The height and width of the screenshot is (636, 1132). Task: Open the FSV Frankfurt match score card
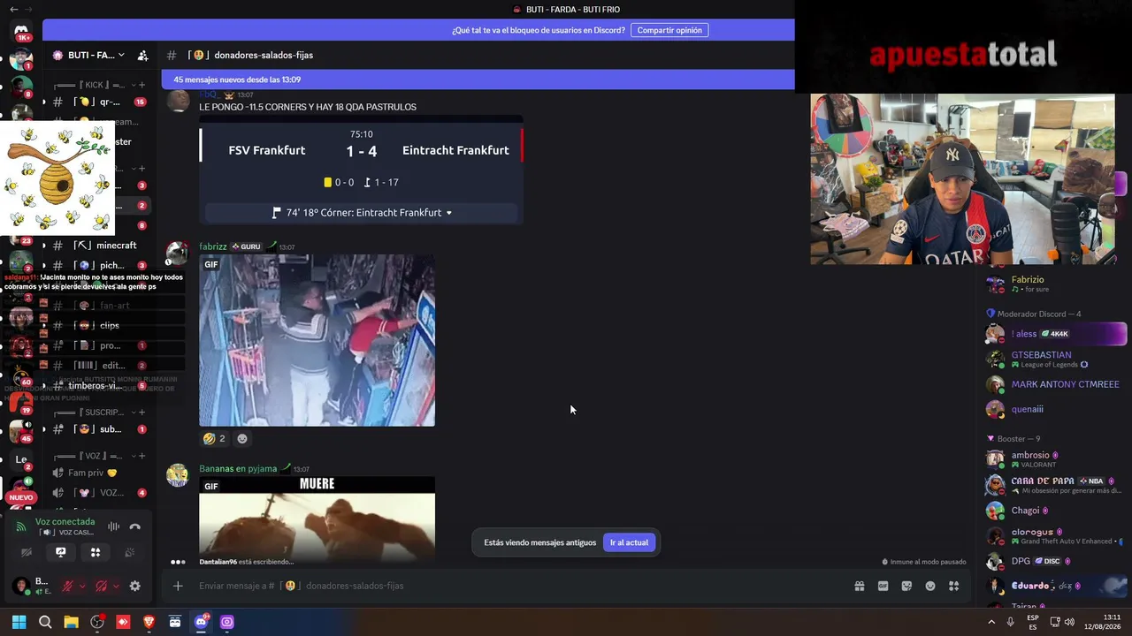(x=362, y=170)
